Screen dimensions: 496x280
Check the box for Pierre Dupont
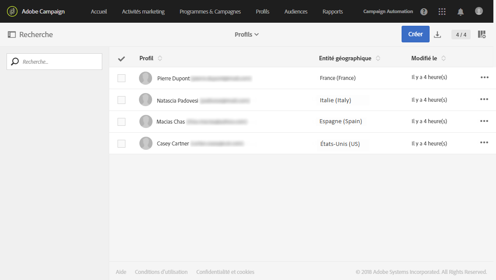point(121,78)
